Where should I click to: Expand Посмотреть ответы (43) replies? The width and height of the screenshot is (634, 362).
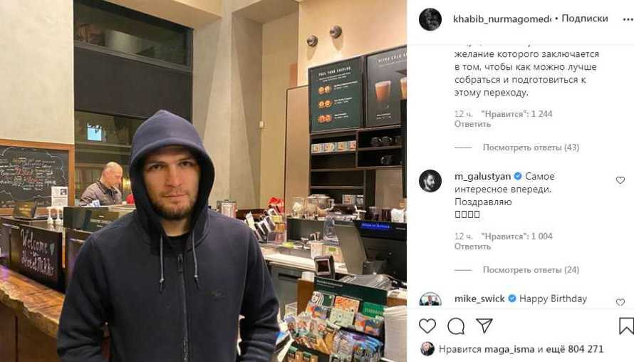[531, 148]
